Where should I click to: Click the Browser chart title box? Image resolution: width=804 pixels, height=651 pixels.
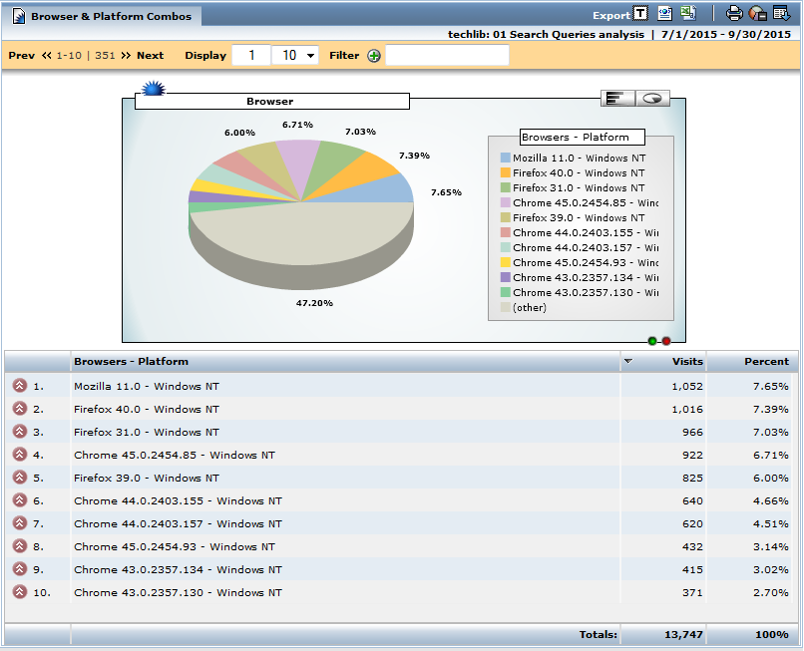pyautogui.click(x=271, y=101)
